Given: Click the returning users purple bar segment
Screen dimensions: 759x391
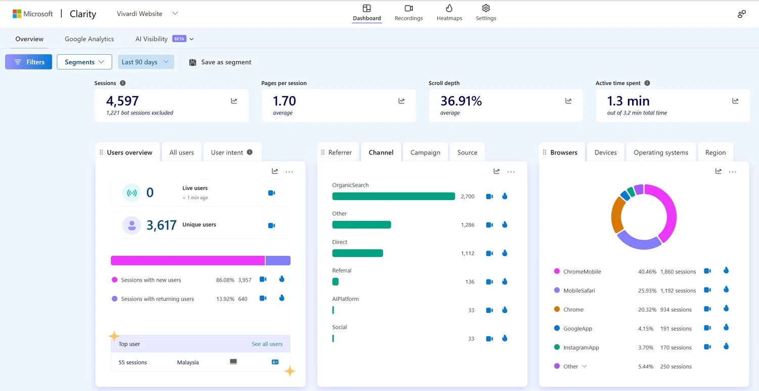Looking at the screenshot, I should tap(278, 260).
